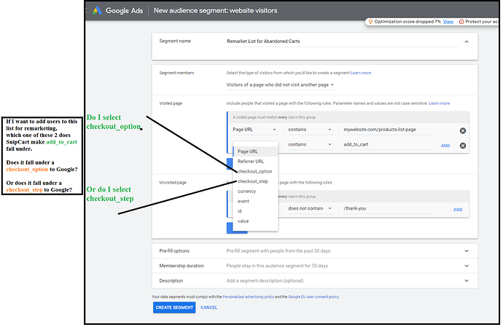Click the Protect your account alert icon
Viewport: 503px width, 327px height.
pyautogui.click(x=461, y=22)
